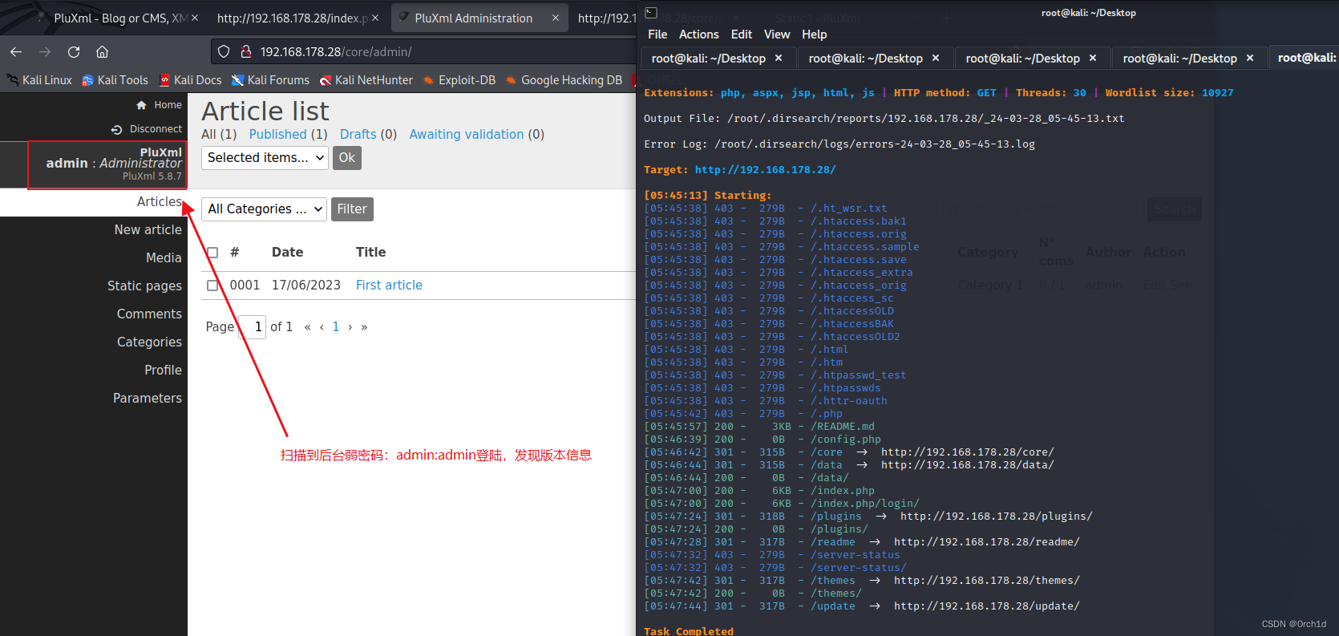Screen dimensions: 1339x636
Task: Tick the select-all checkbox in table header
Action: [x=212, y=253]
